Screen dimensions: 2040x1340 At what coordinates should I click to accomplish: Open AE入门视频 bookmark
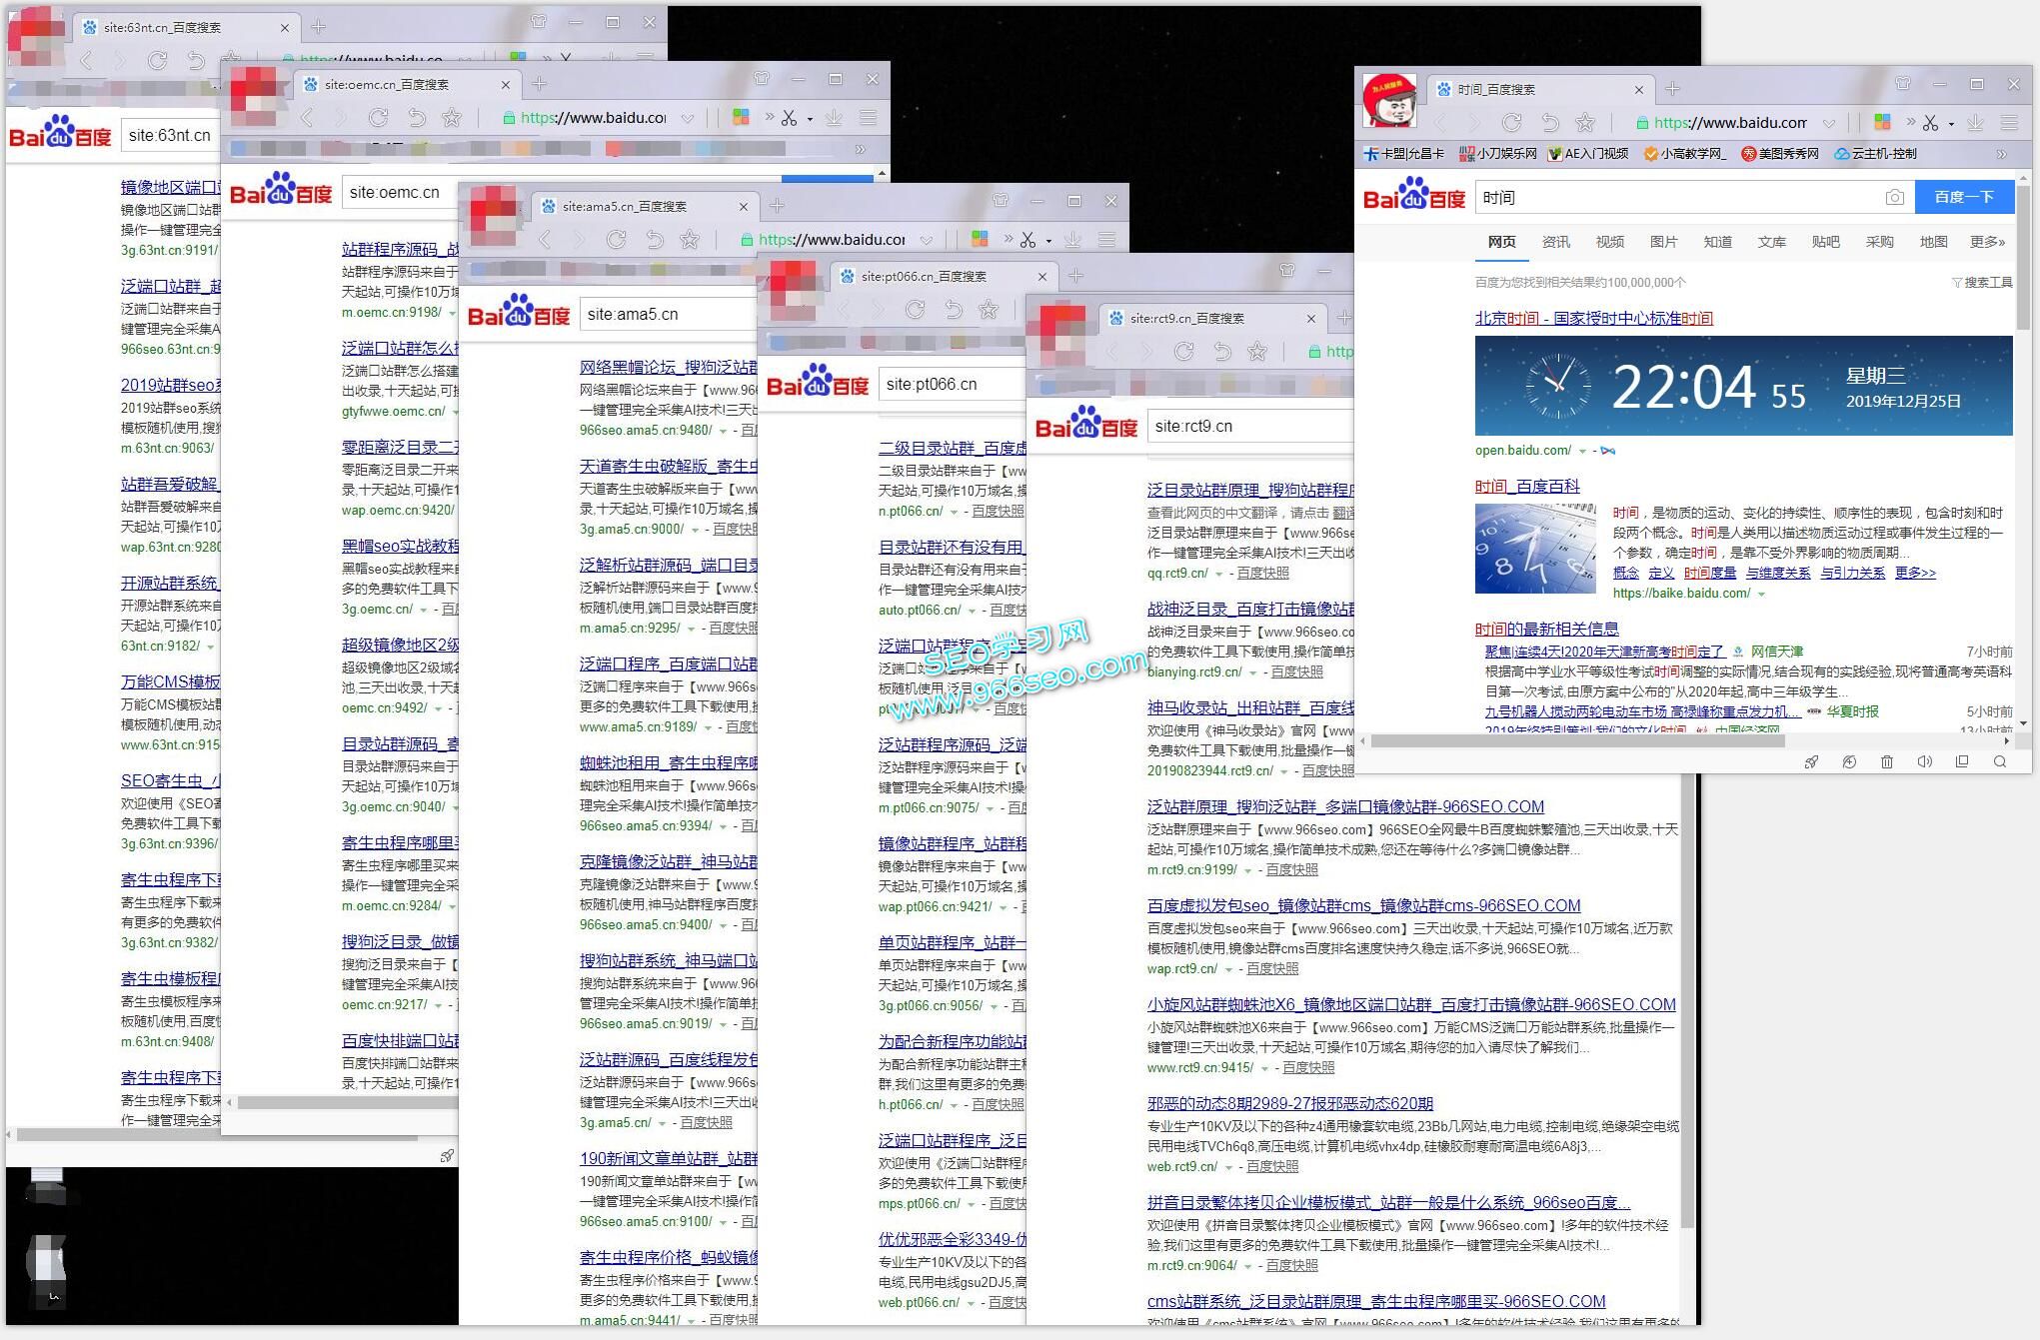(1588, 154)
